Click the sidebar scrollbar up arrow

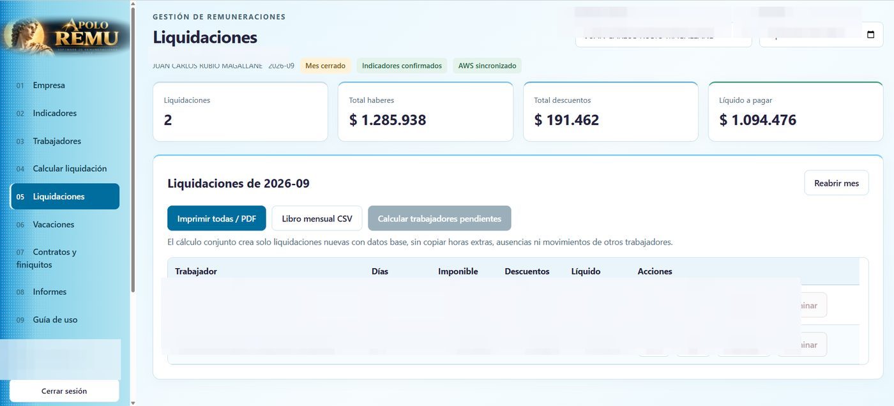pos(133,4)
